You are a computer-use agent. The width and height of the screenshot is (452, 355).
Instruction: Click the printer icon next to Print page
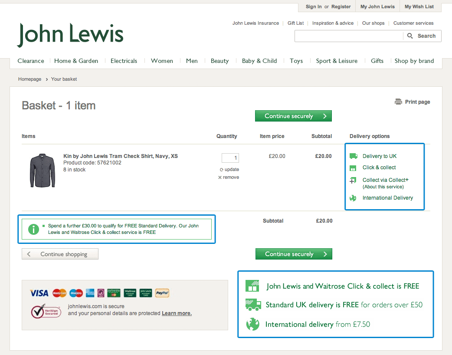pyautogui.click(x=398, y=102)
